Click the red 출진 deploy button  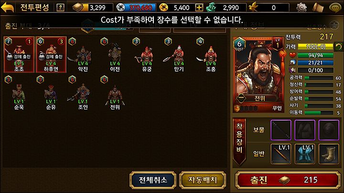point(288,180)
